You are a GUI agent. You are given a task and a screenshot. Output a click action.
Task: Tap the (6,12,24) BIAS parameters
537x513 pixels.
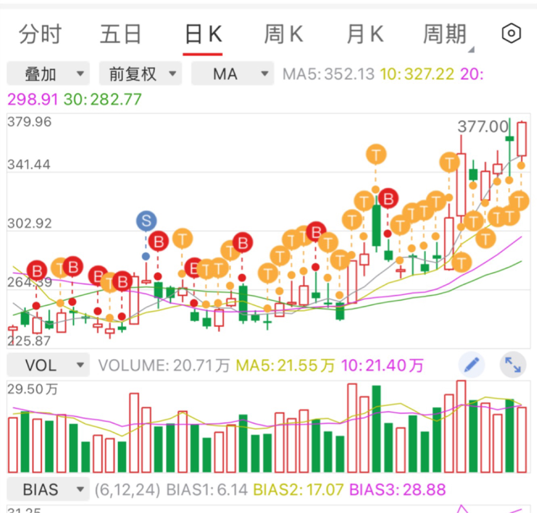(127, 490)
